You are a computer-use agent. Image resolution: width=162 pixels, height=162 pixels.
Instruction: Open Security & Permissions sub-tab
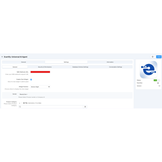pos(45,67)
